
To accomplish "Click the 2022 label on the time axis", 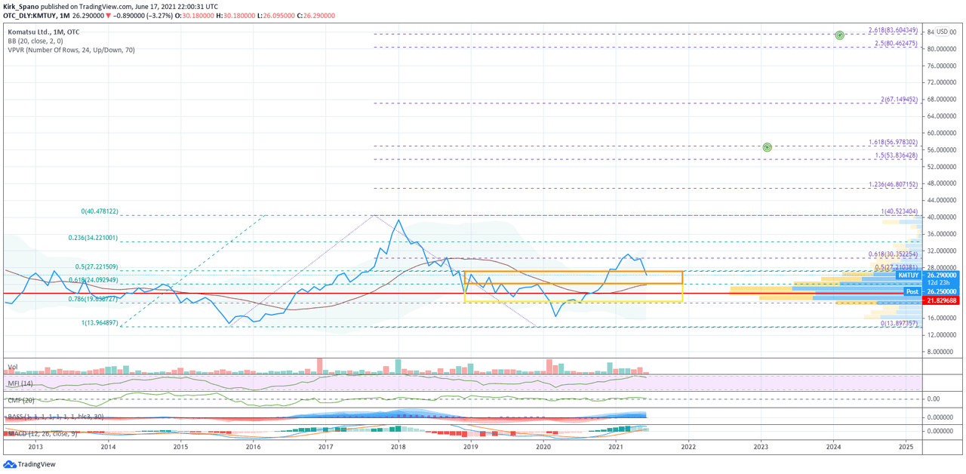I will click(x=688, y=447).
